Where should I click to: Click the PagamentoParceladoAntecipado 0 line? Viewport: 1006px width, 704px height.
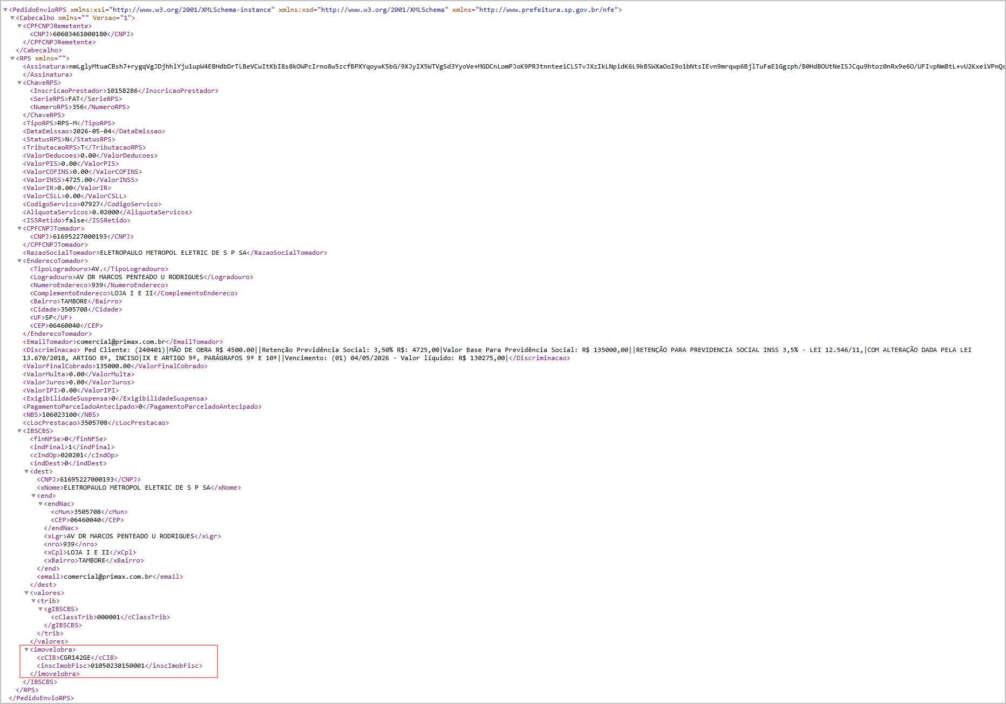(x=142, y=407)
